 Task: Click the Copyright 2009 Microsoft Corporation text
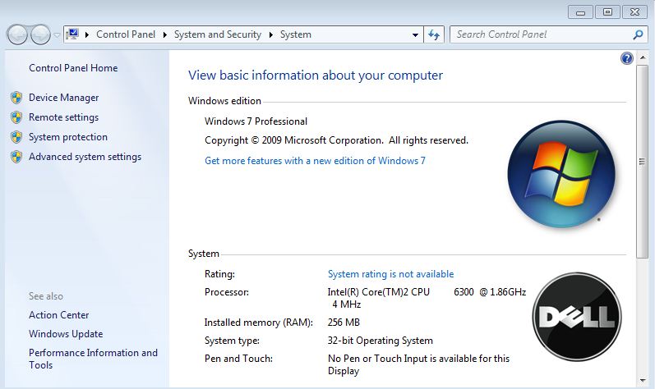[x=336, y=140]
